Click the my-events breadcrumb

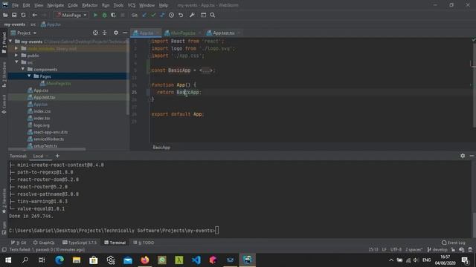[x=14, y=24]
